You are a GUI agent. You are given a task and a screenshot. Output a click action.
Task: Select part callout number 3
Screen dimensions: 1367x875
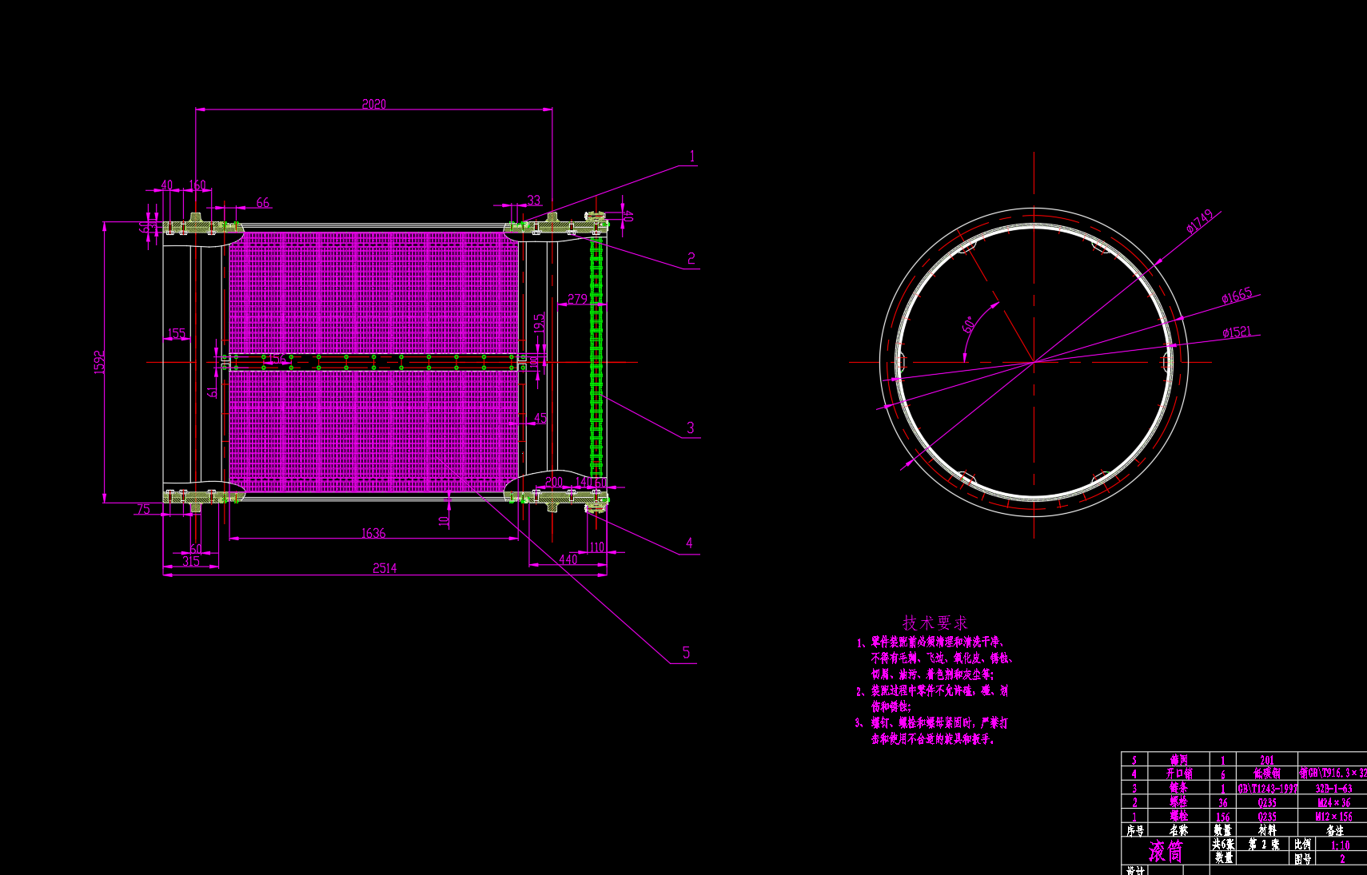pyautogui.click(x=691, y=428)
